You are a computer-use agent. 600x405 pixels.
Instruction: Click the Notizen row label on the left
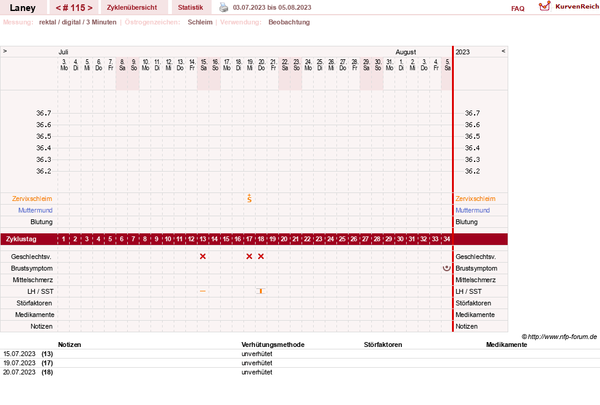pos(42,326)
